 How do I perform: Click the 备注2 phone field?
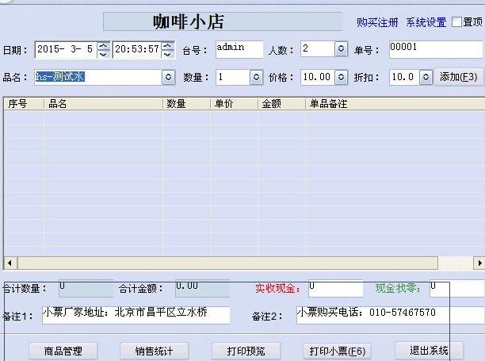pyautogui.click(x=391, y=315)
